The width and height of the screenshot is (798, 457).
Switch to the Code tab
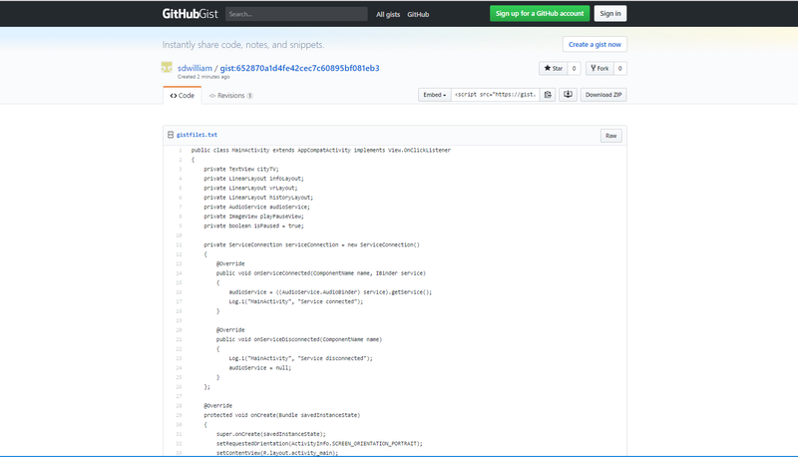point(182,96)
